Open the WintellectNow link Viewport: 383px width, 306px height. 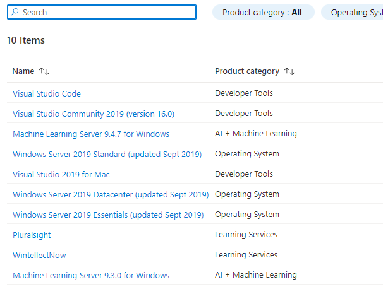pos(39,256)
